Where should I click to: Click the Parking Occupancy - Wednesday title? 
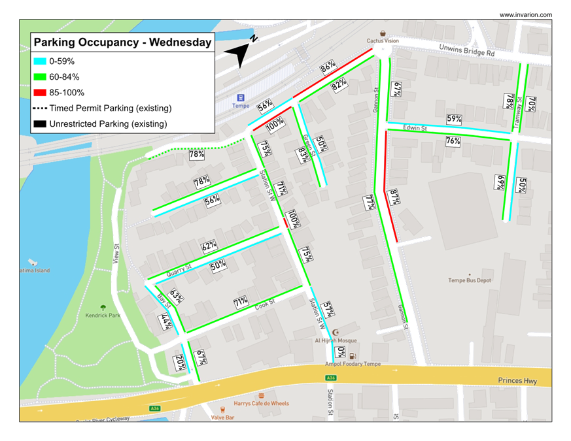122,43
